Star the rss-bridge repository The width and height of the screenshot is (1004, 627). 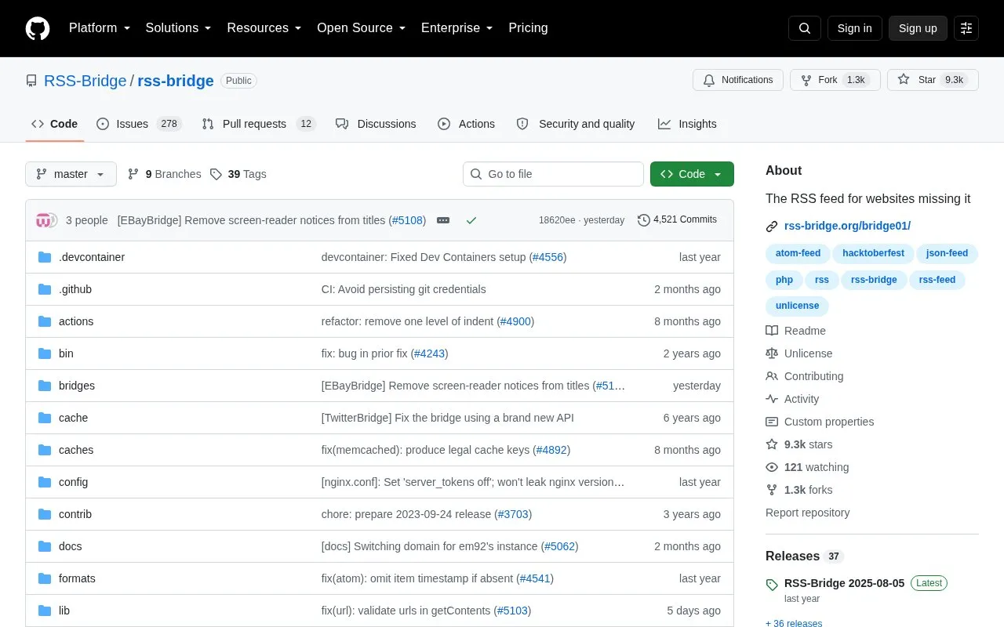point(933,80)
